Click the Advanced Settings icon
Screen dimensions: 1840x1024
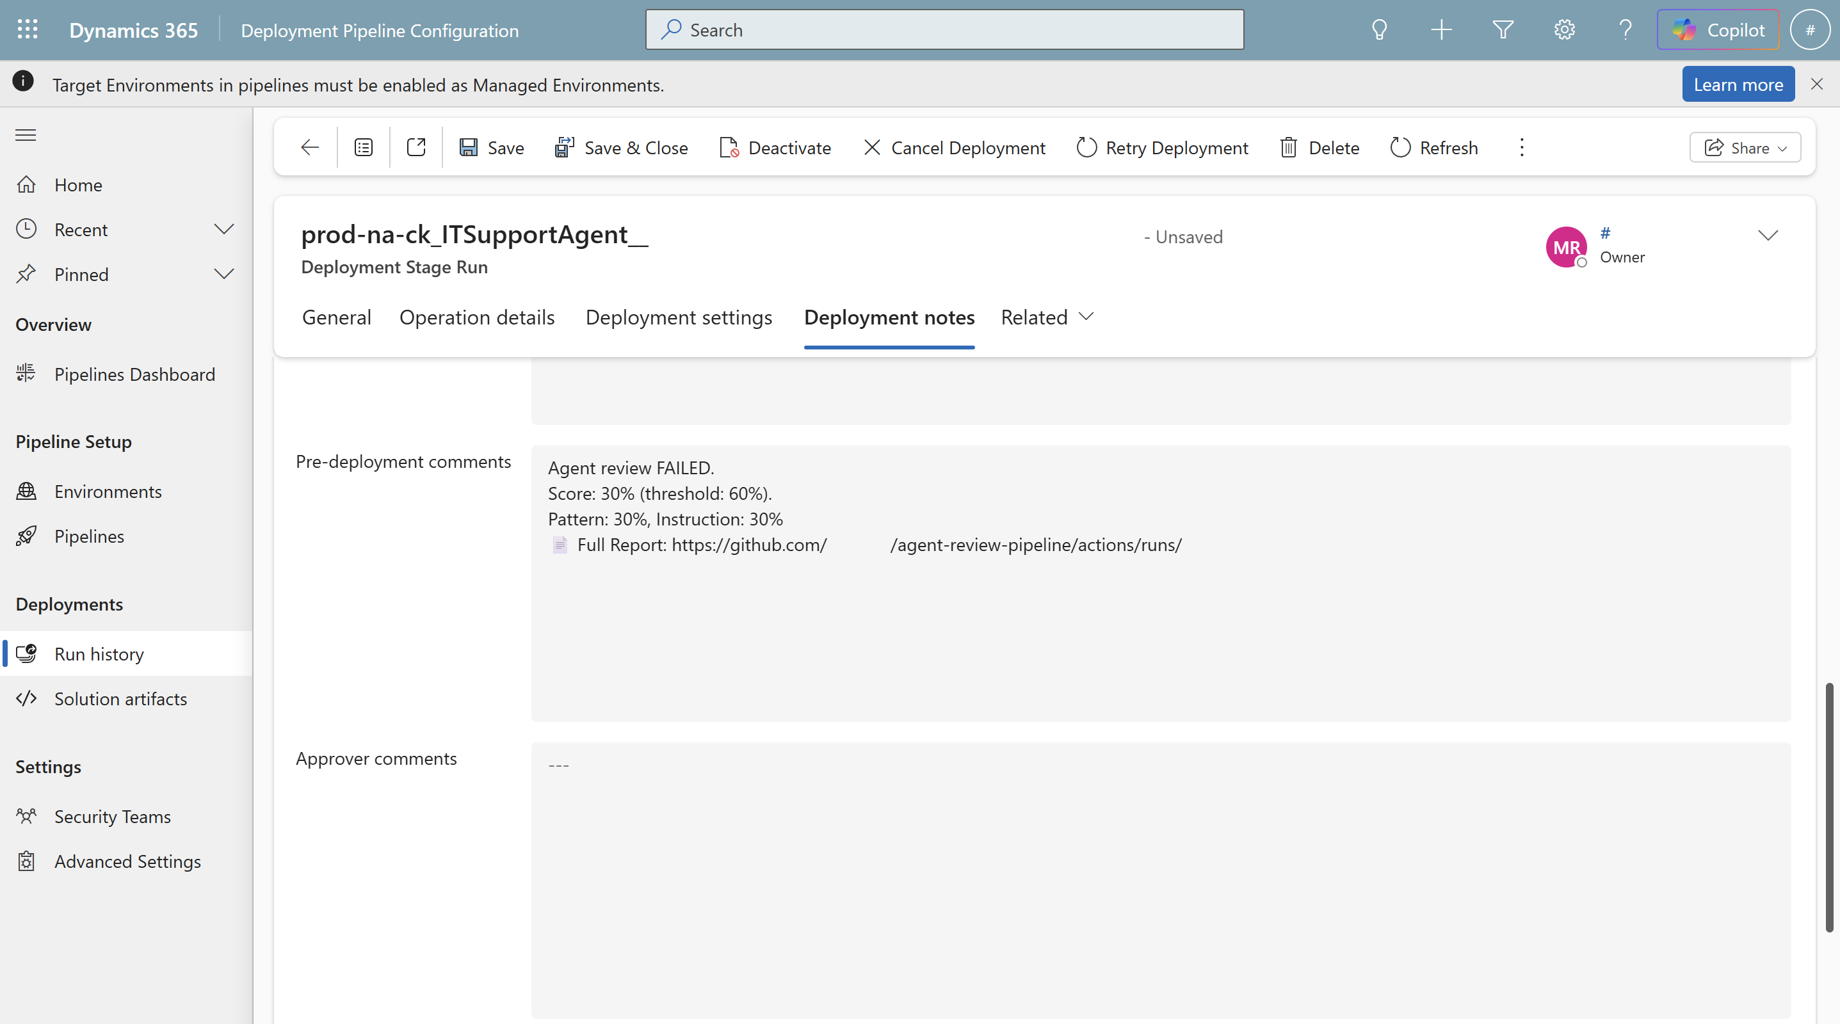26,861
